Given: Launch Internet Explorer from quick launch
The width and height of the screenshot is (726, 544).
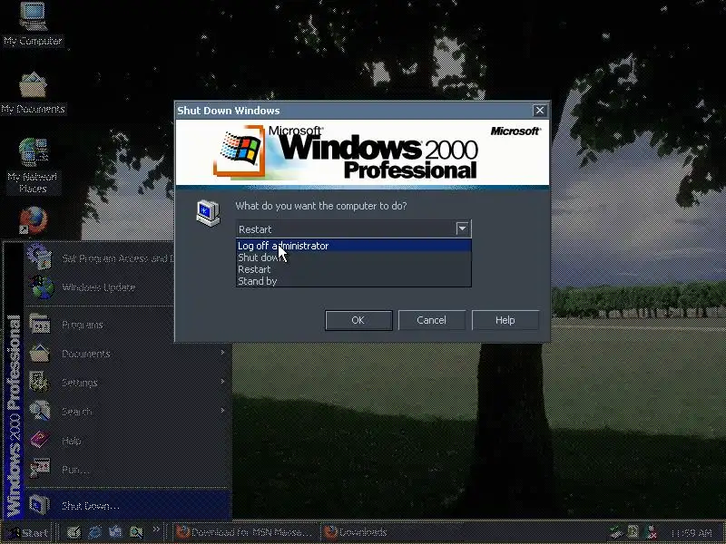Looking at the screenshot, I should 94,532.
